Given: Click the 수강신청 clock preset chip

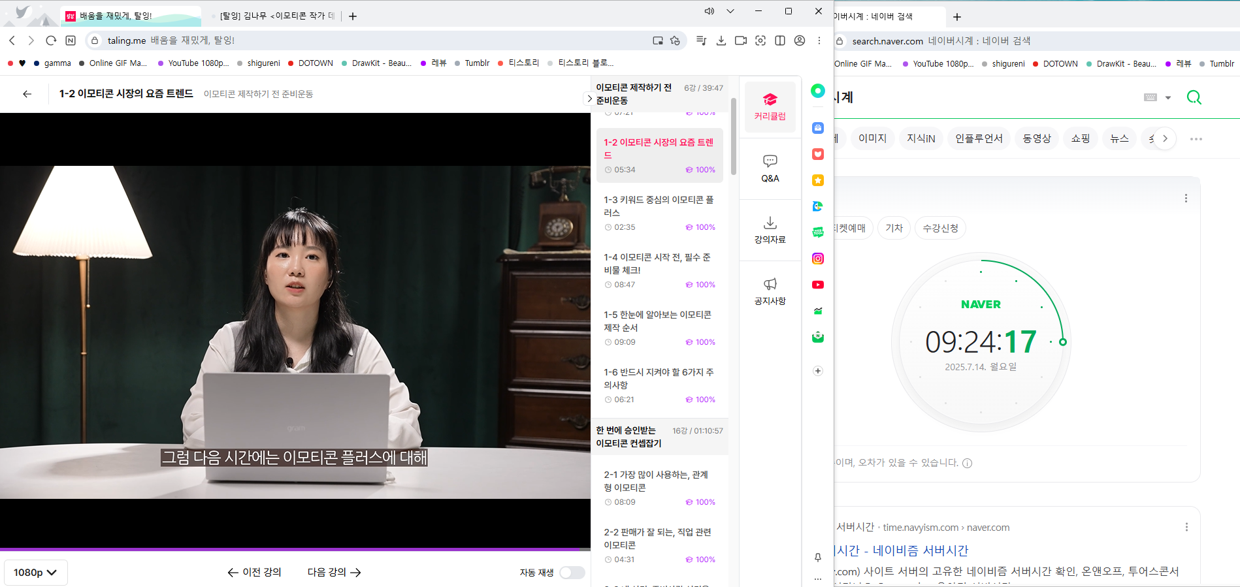Looking at the screenshot, I should 940,228.
